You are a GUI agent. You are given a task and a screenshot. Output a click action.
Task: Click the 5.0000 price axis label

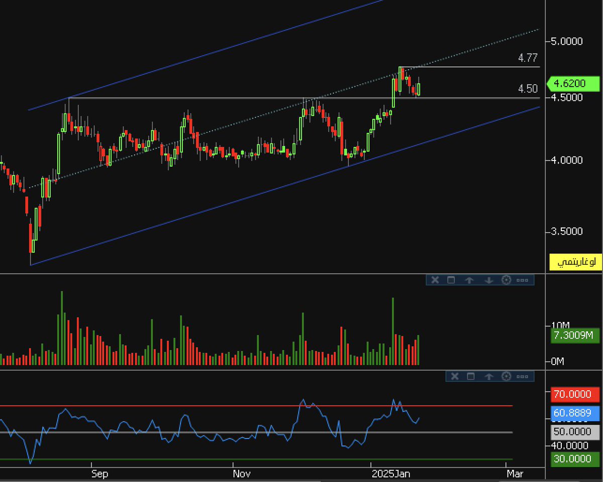(567, 41)
